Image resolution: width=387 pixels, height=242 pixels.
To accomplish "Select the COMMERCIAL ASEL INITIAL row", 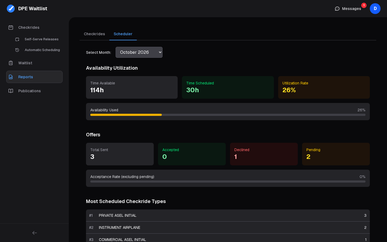I will click(228, 238).
